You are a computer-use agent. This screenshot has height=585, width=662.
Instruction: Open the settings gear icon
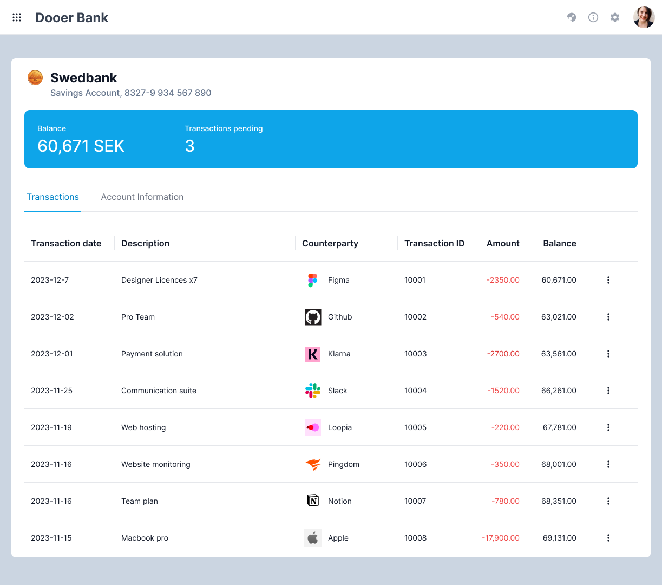(x=615, y=17)
